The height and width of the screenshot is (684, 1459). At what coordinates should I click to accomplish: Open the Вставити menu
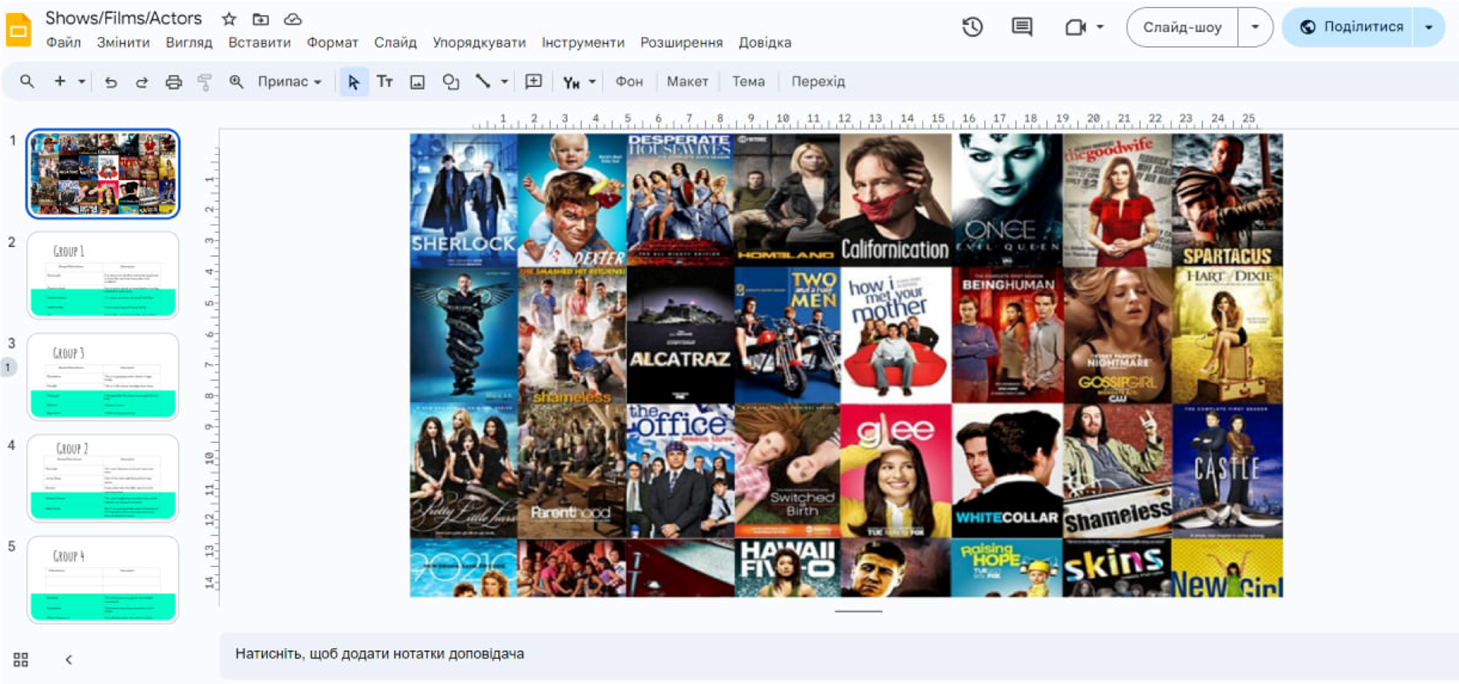click(x=259, y=42)
